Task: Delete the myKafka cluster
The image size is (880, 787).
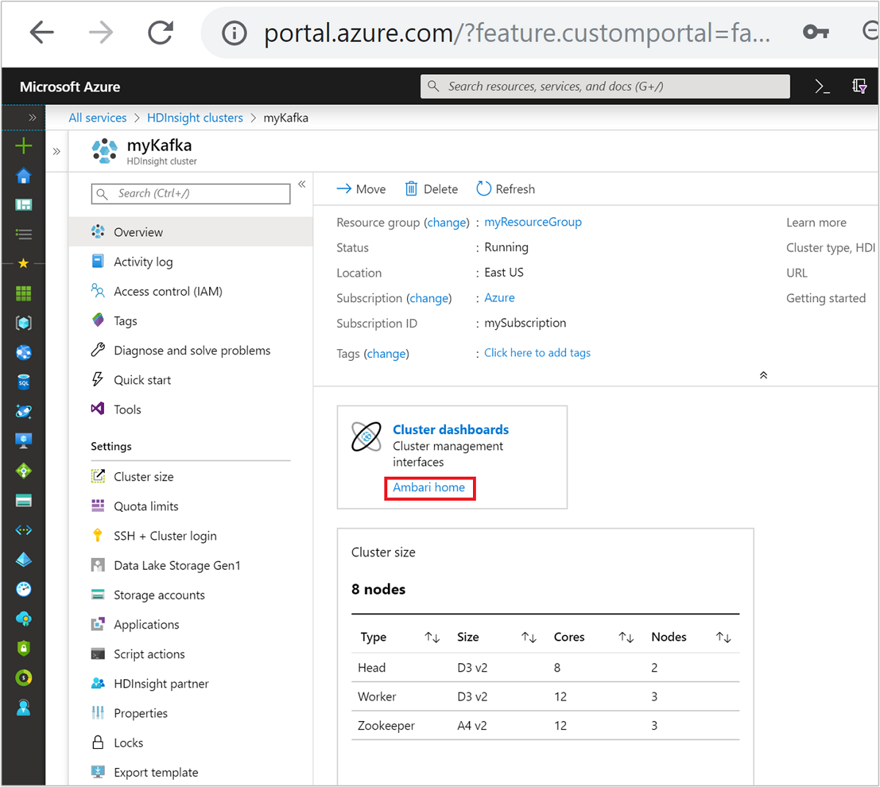Action: click(x=431, y=188)
